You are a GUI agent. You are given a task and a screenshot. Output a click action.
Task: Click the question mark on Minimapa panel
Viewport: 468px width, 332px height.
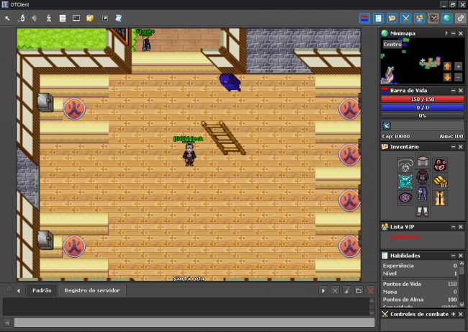tap(446, 33)
